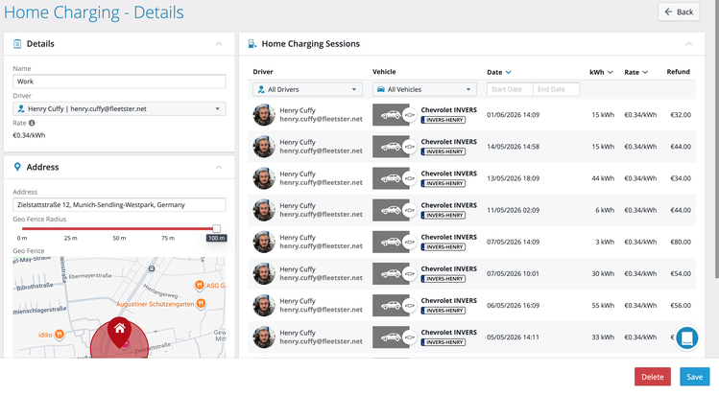Click the Address input field

click(x=119, y=204)
